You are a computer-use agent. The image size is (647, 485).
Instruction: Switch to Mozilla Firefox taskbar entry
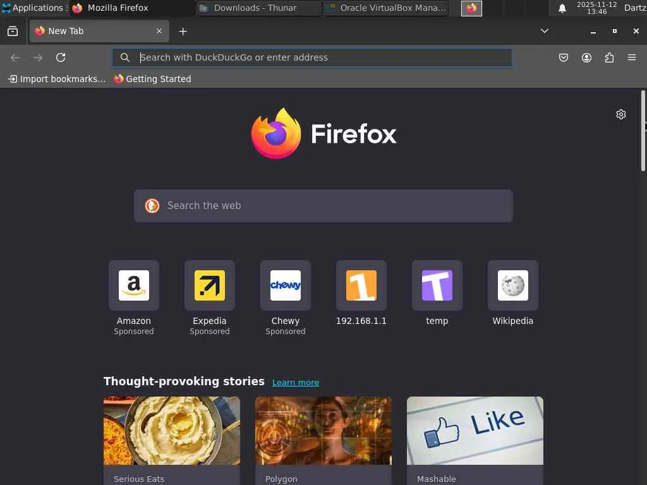click(133, 8)
